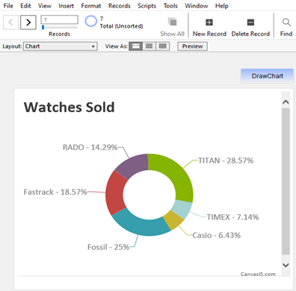The height and width of the screenshot is (291, 296).
Task: Click the New Record plus icon
Action: pos(209,22)
